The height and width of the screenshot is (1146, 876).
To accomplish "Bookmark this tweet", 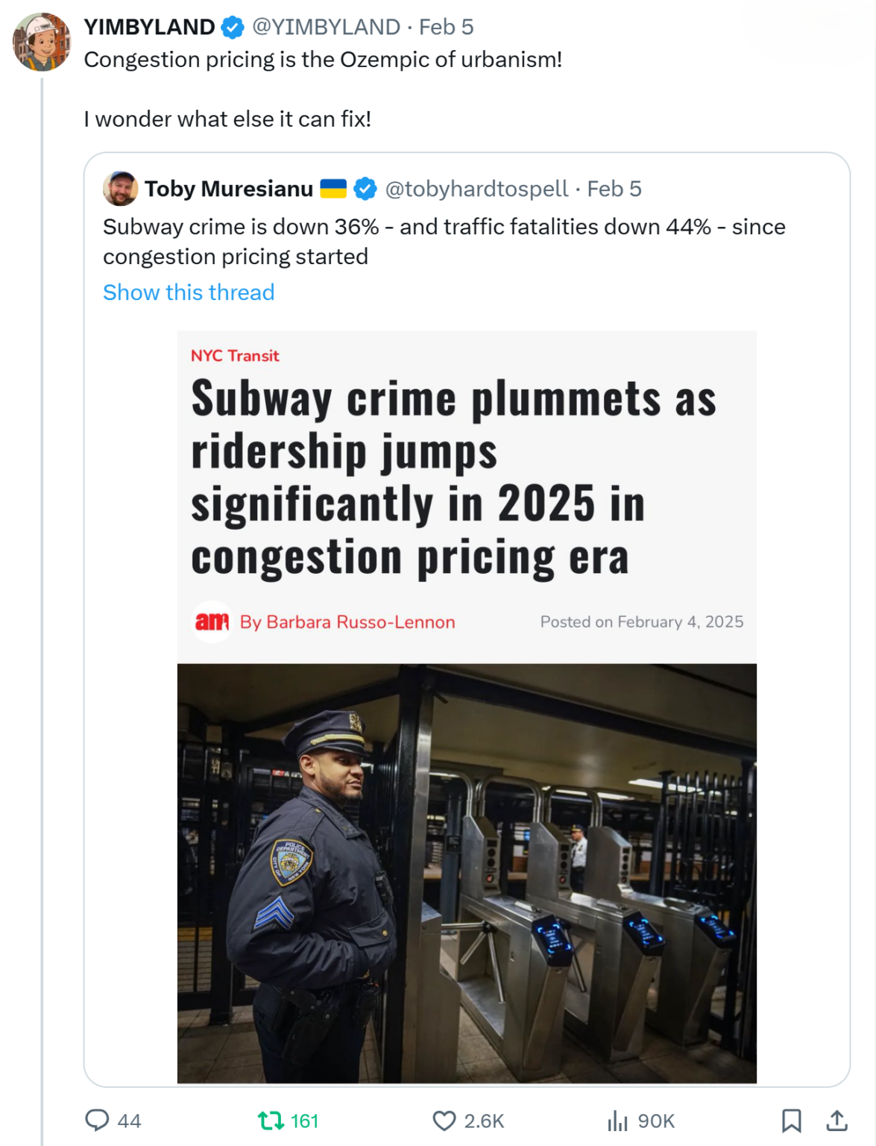I will (791, 1120).
